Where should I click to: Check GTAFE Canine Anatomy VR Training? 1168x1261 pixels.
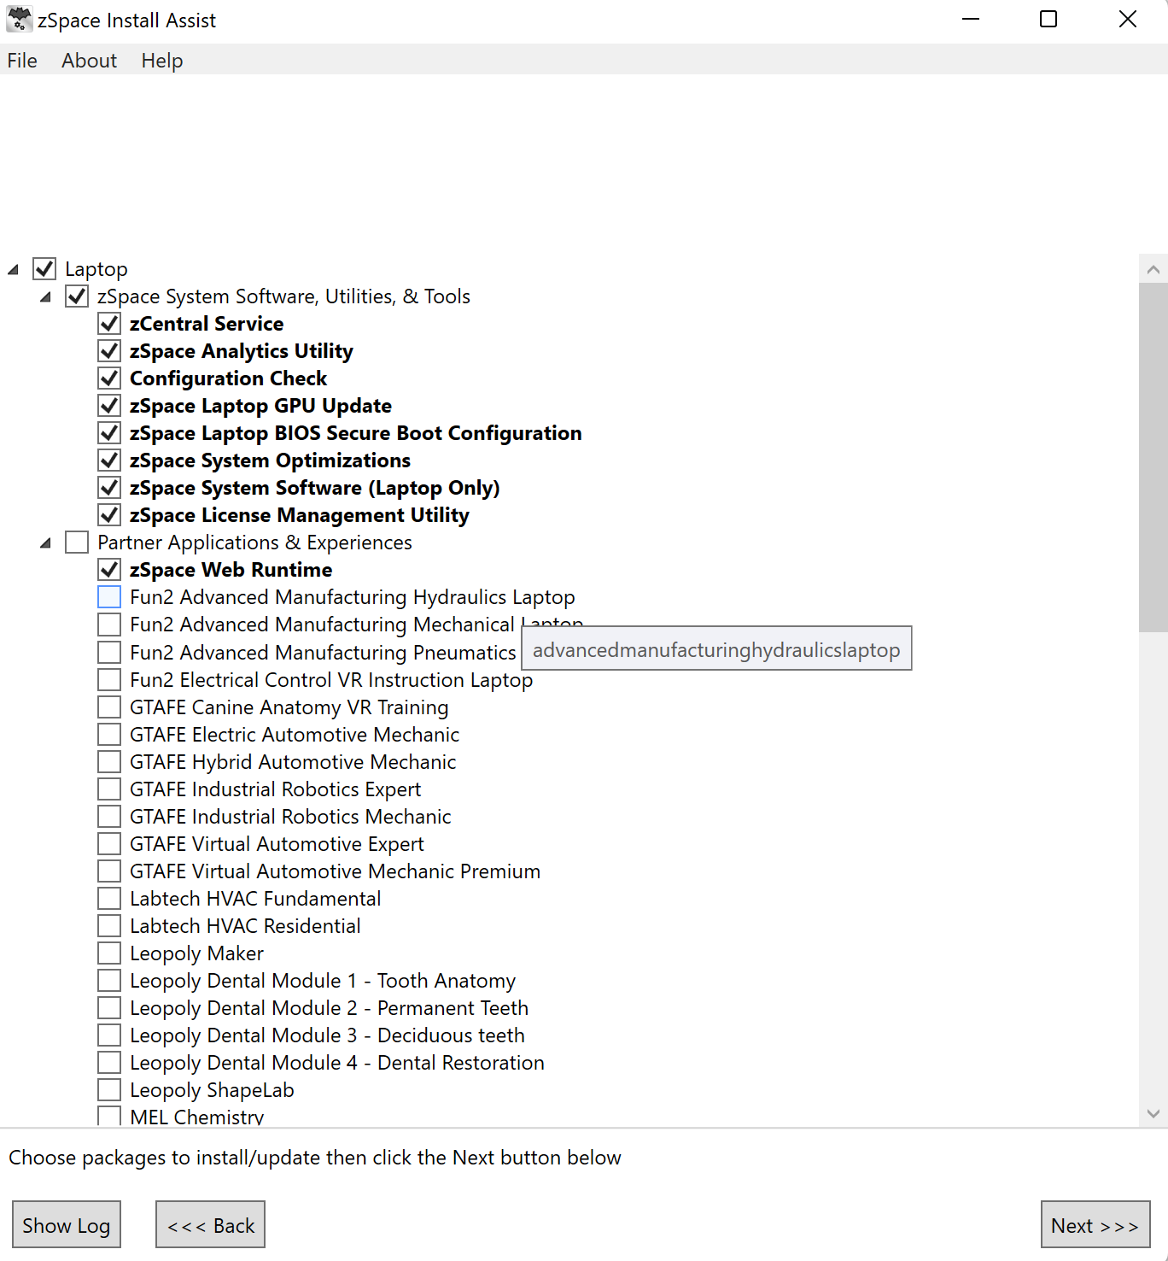coord(108,707)
